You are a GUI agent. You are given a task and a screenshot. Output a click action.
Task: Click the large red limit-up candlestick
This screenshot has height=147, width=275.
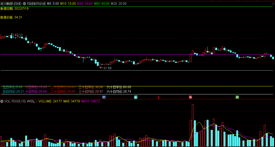191,58
